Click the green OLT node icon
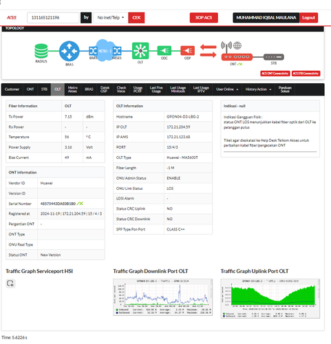 click(140, 51)
